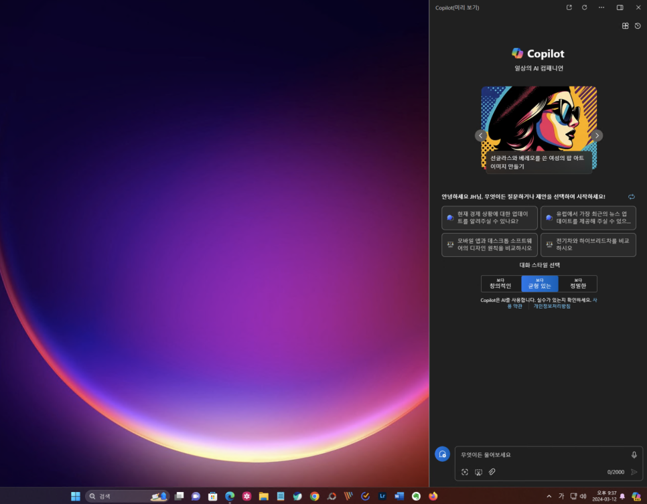Choose the 모바일 앱과 데스크톱 소프트웨어 suggestion
Screen dimensions: 647x504
(x=490, y=244)
